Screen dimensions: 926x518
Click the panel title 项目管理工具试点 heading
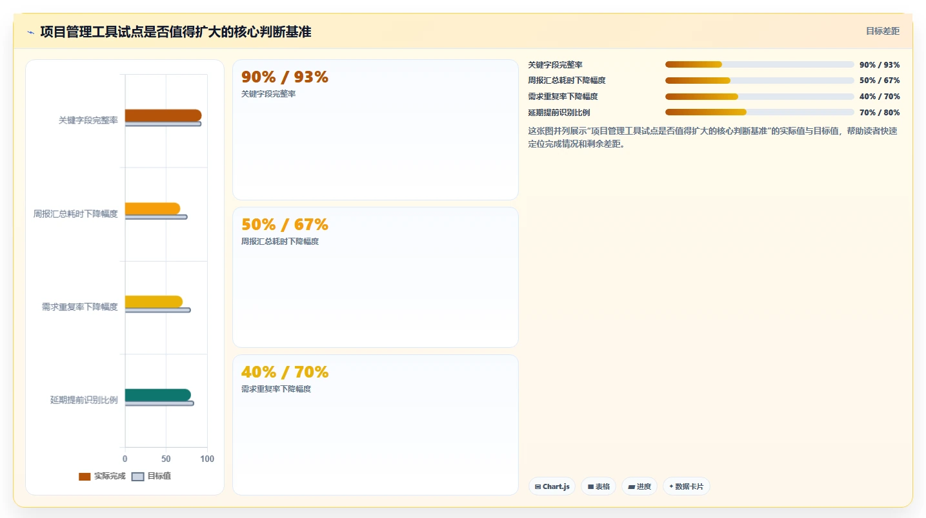[x=176, y=32]
